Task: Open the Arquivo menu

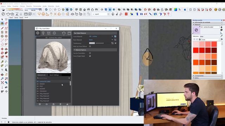Action: pos(3,6)
